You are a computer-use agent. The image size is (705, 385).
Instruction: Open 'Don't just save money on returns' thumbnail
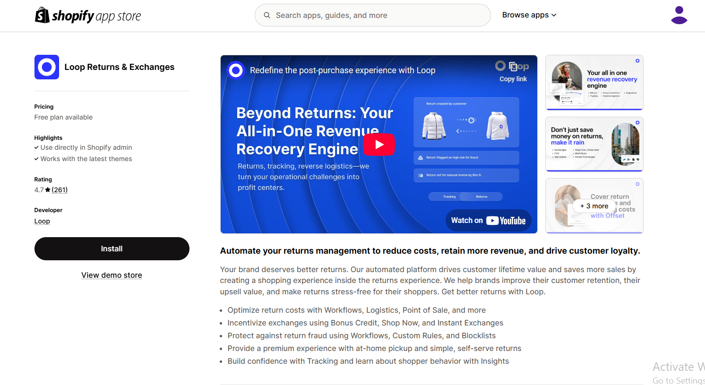coord(594,144)
